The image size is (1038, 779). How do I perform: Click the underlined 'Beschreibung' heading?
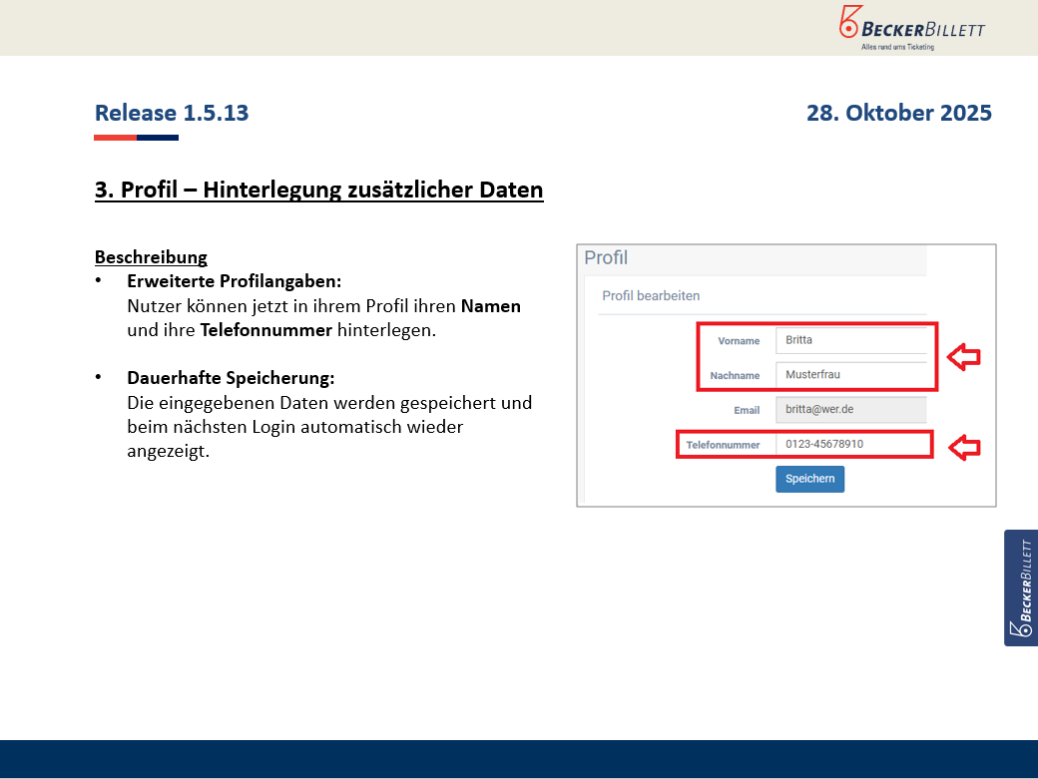pyautogui.click(x=151, y=257)
